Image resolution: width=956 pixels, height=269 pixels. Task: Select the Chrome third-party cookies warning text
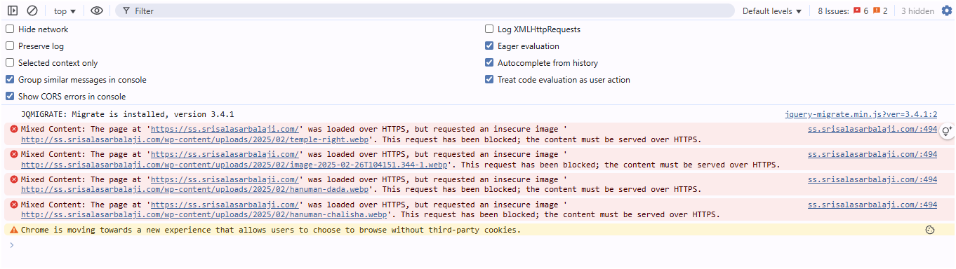271,230
